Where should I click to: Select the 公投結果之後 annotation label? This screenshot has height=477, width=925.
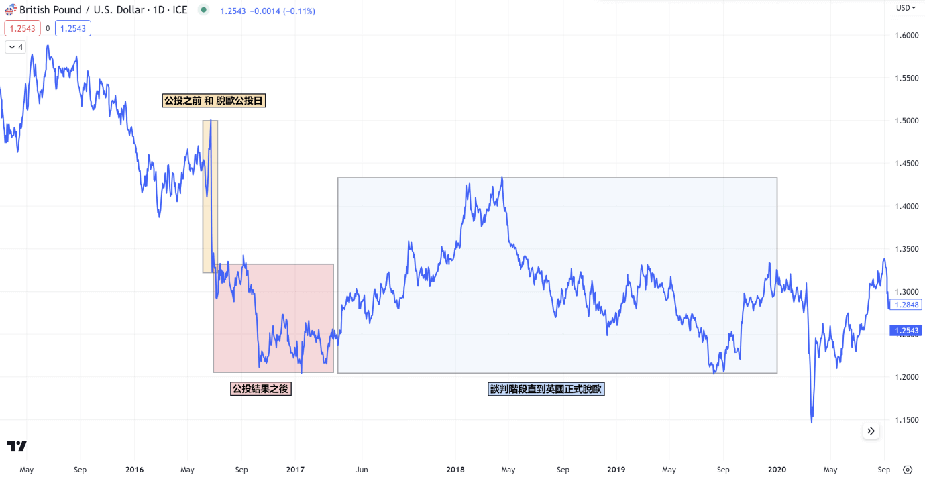pyautogui.click(x=261, y=389)
